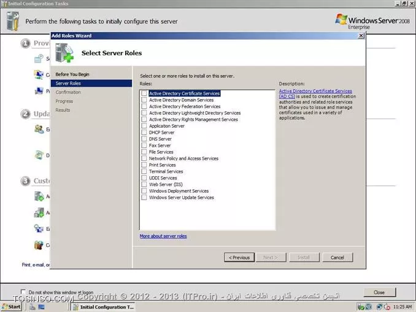Image resolution: width=416 pixels, height=312 pixels.
Task: Click the time zone icon in Initial Configuration Tasks
Action: [39, 58]
